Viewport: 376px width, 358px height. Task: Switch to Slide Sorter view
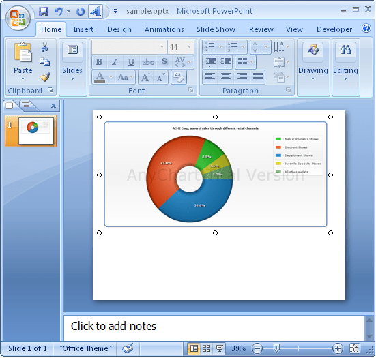(x=207, y=348)
